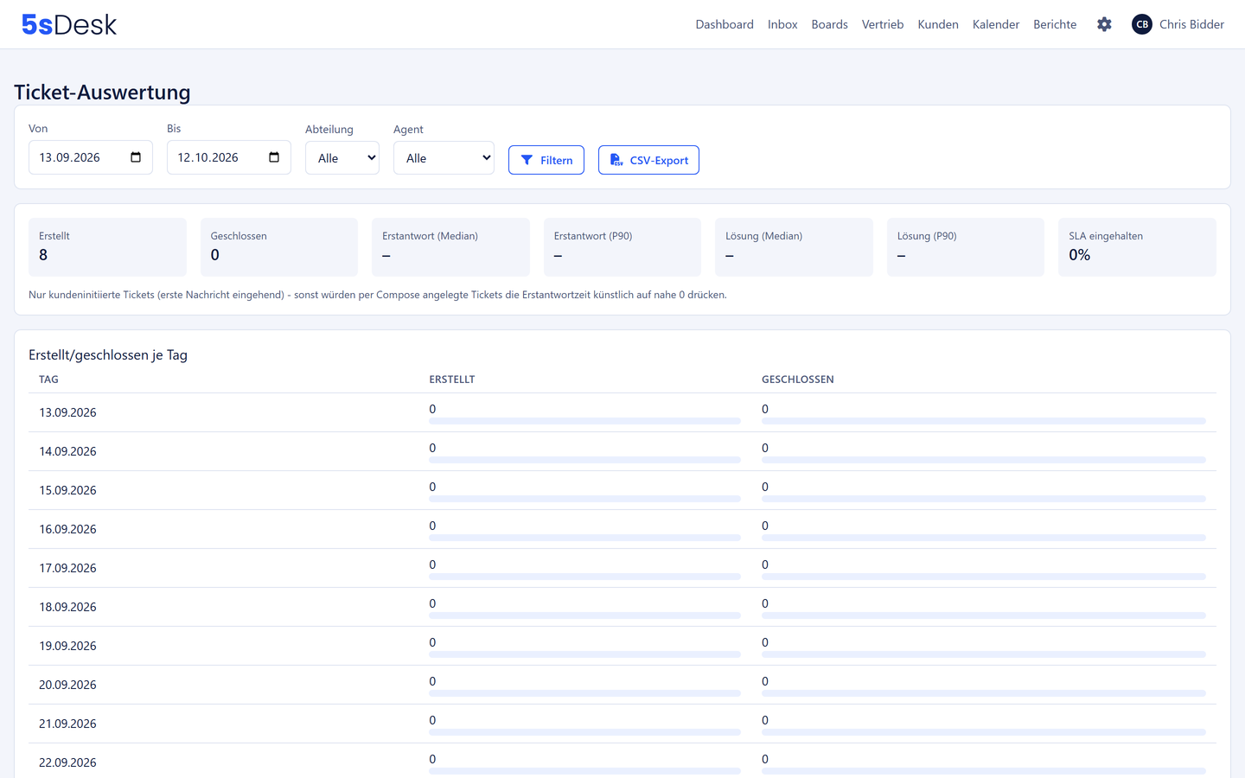Click the CB user avatar
1245x778 pixels.
click(x=1141, y=24)
